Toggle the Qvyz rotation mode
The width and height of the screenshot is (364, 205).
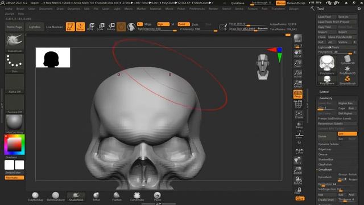click(300, 199)
